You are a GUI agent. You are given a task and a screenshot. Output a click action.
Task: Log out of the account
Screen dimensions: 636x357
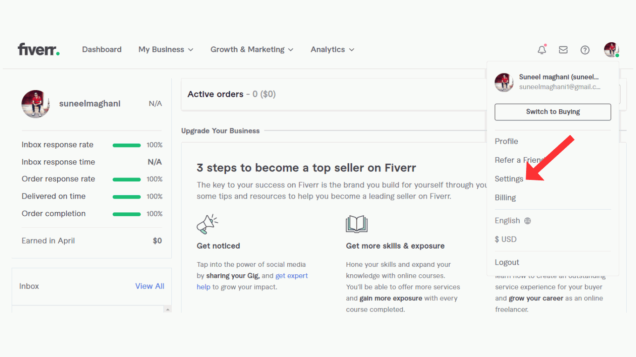(507, 262)
